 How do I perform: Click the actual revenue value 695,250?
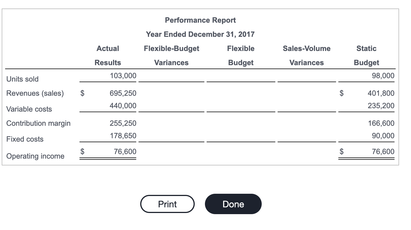click(123, 93)
